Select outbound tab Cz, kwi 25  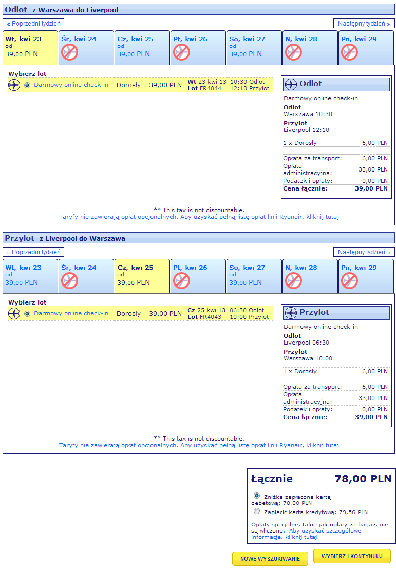[x=142, y=48]
